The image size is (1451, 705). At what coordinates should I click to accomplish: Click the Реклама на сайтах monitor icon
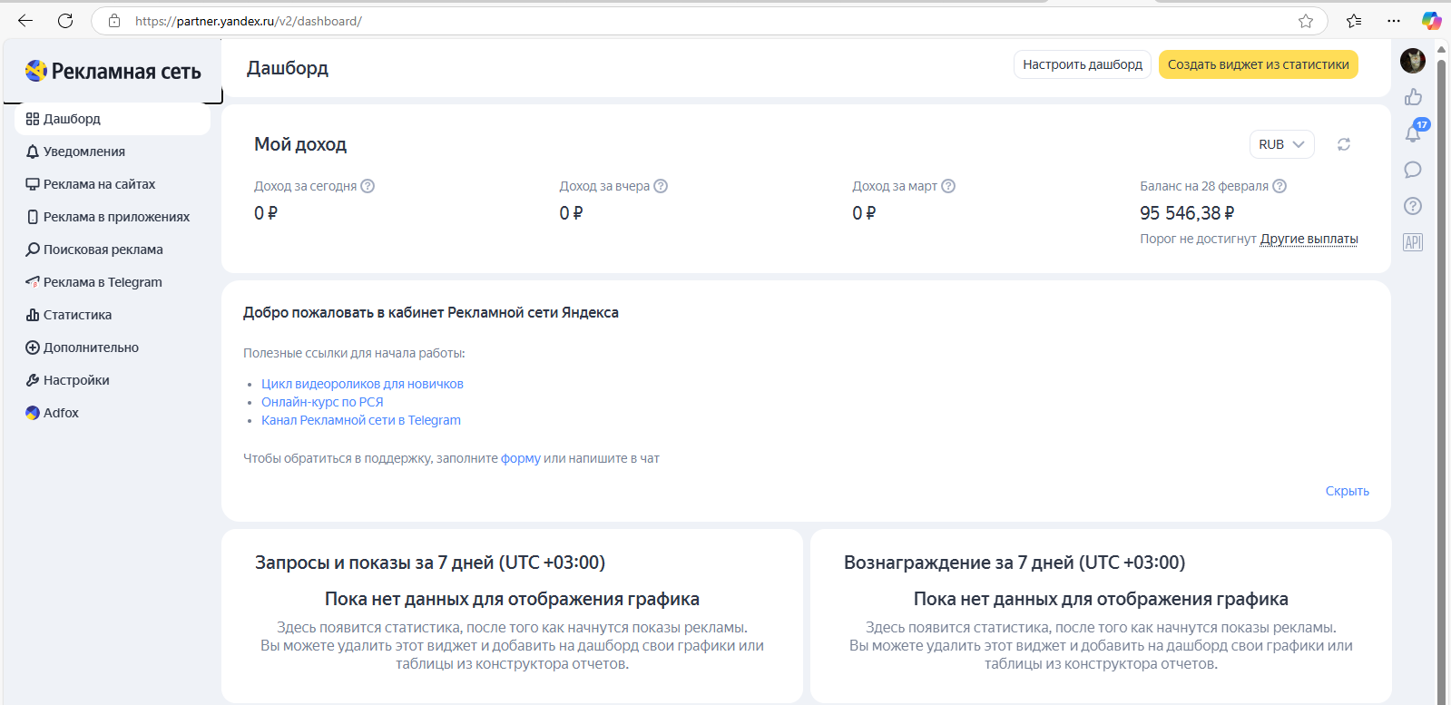click(x=33, y=184)
